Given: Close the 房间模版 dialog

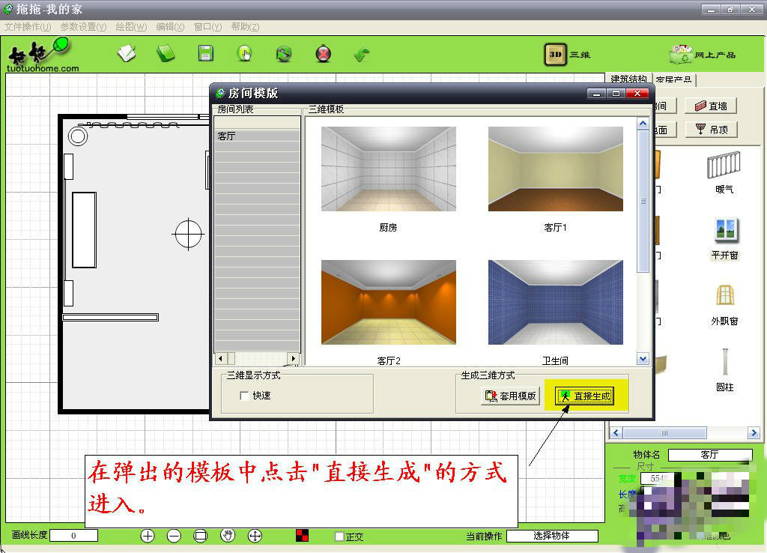Looking at the screenshot, I should pyautogui.click(x=637, y=93).
